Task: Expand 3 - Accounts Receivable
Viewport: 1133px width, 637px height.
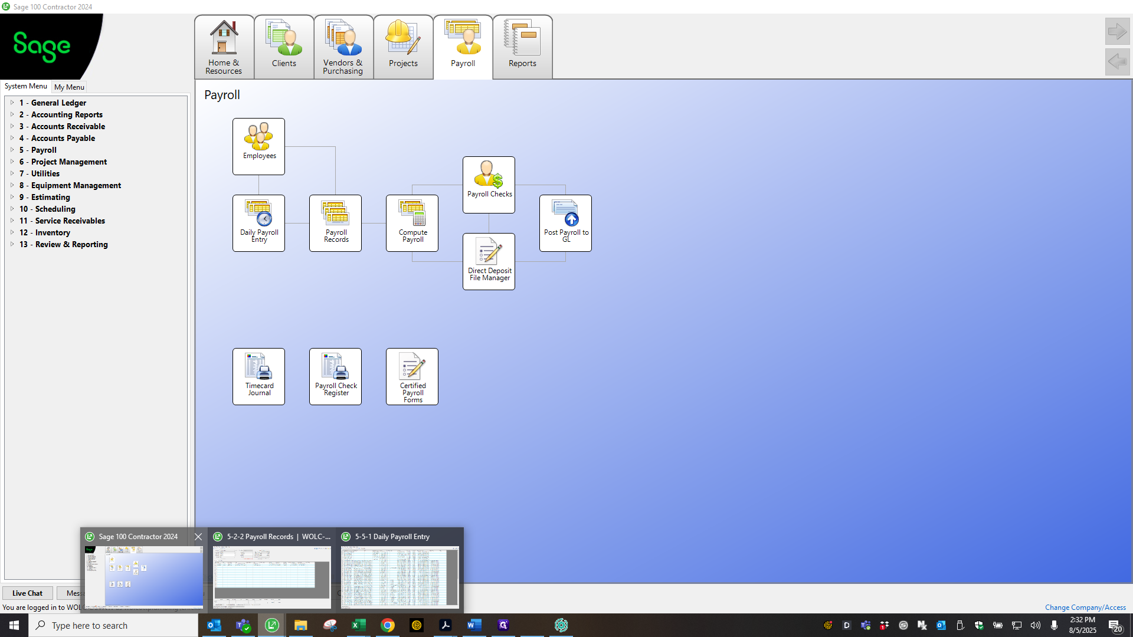Action: point(12,126)
